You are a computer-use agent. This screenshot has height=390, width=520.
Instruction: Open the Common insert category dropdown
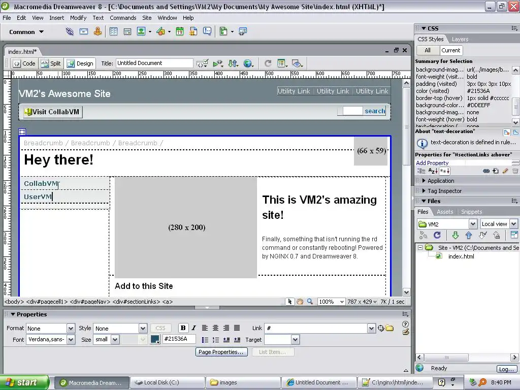point(26,32)
